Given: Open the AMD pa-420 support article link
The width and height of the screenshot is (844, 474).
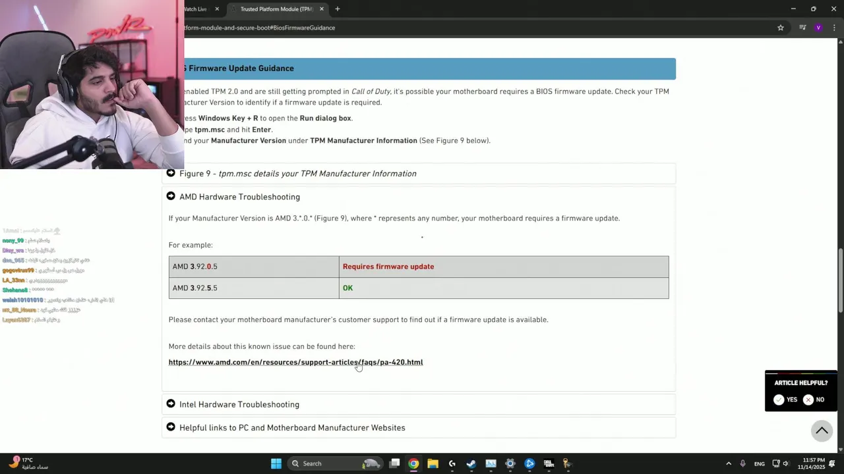Looking at the screenshot, I should (295, 362).
